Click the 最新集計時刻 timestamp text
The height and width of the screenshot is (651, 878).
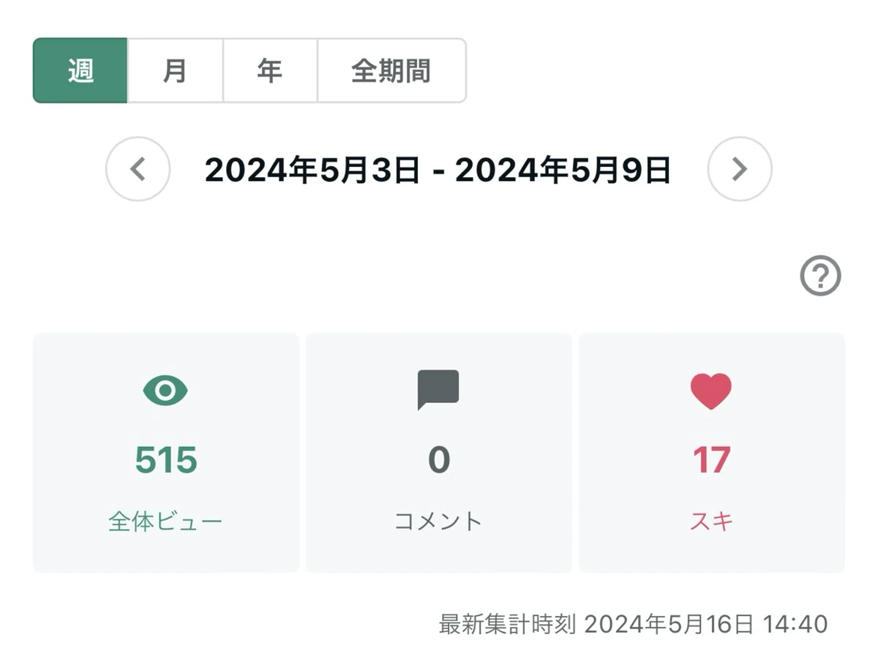coord(633,624)
